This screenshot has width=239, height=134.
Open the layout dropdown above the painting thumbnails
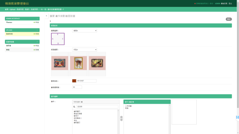(x=84, y=50)
